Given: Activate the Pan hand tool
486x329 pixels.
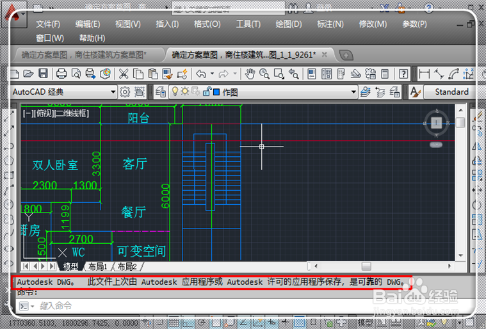Looking at the screenshot, I should [250, 74].
